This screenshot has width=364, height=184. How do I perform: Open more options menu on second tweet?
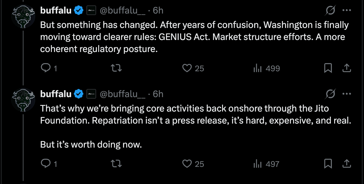pos(347,94)
